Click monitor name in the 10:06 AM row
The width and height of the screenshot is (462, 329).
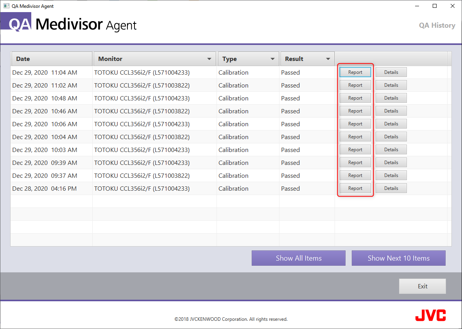(x=142, y=124)
